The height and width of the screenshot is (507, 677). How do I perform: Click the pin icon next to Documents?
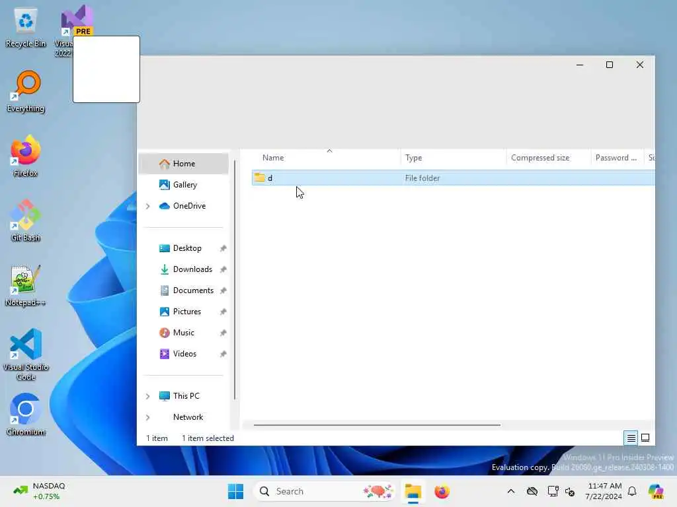coord(223,290)
